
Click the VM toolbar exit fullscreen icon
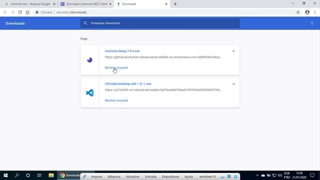[229, 176]
